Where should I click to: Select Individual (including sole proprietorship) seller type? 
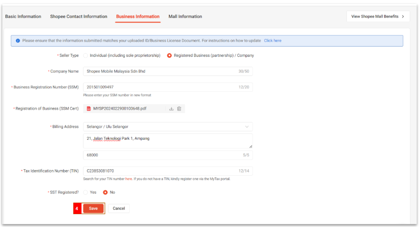coord(86,56)
